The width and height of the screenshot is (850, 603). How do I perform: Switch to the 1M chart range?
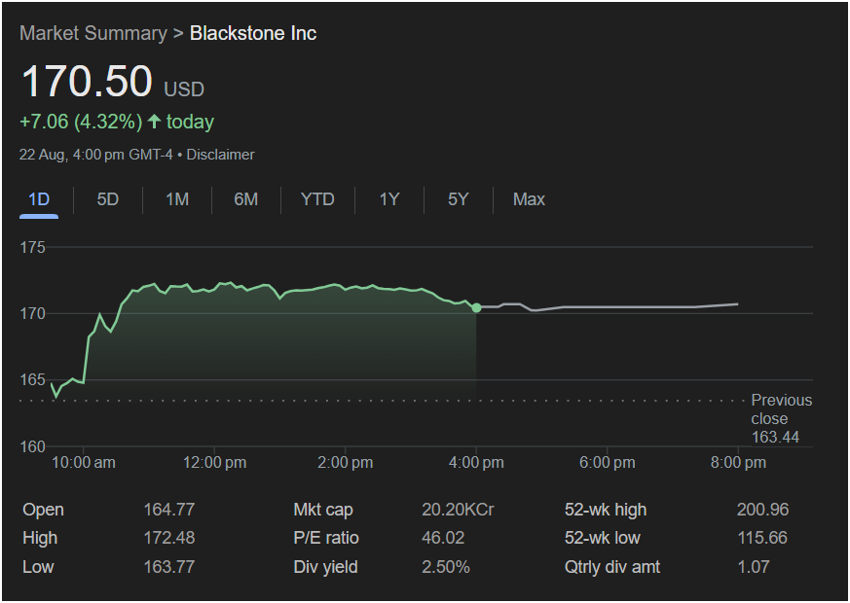point(176,199)
